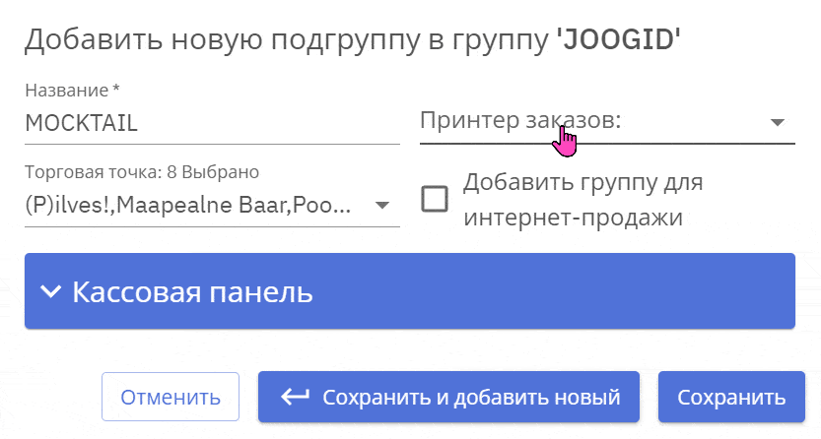Viewport: 821px width, 439px height.
Task: Click the chevron icon on Кассовая панель
Action: point(50,292)
